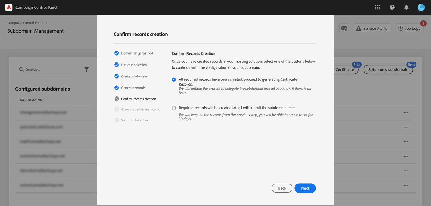Open actions menu for first subdomain row
This screenshot has width=431, height=206.
coord(406,113)
